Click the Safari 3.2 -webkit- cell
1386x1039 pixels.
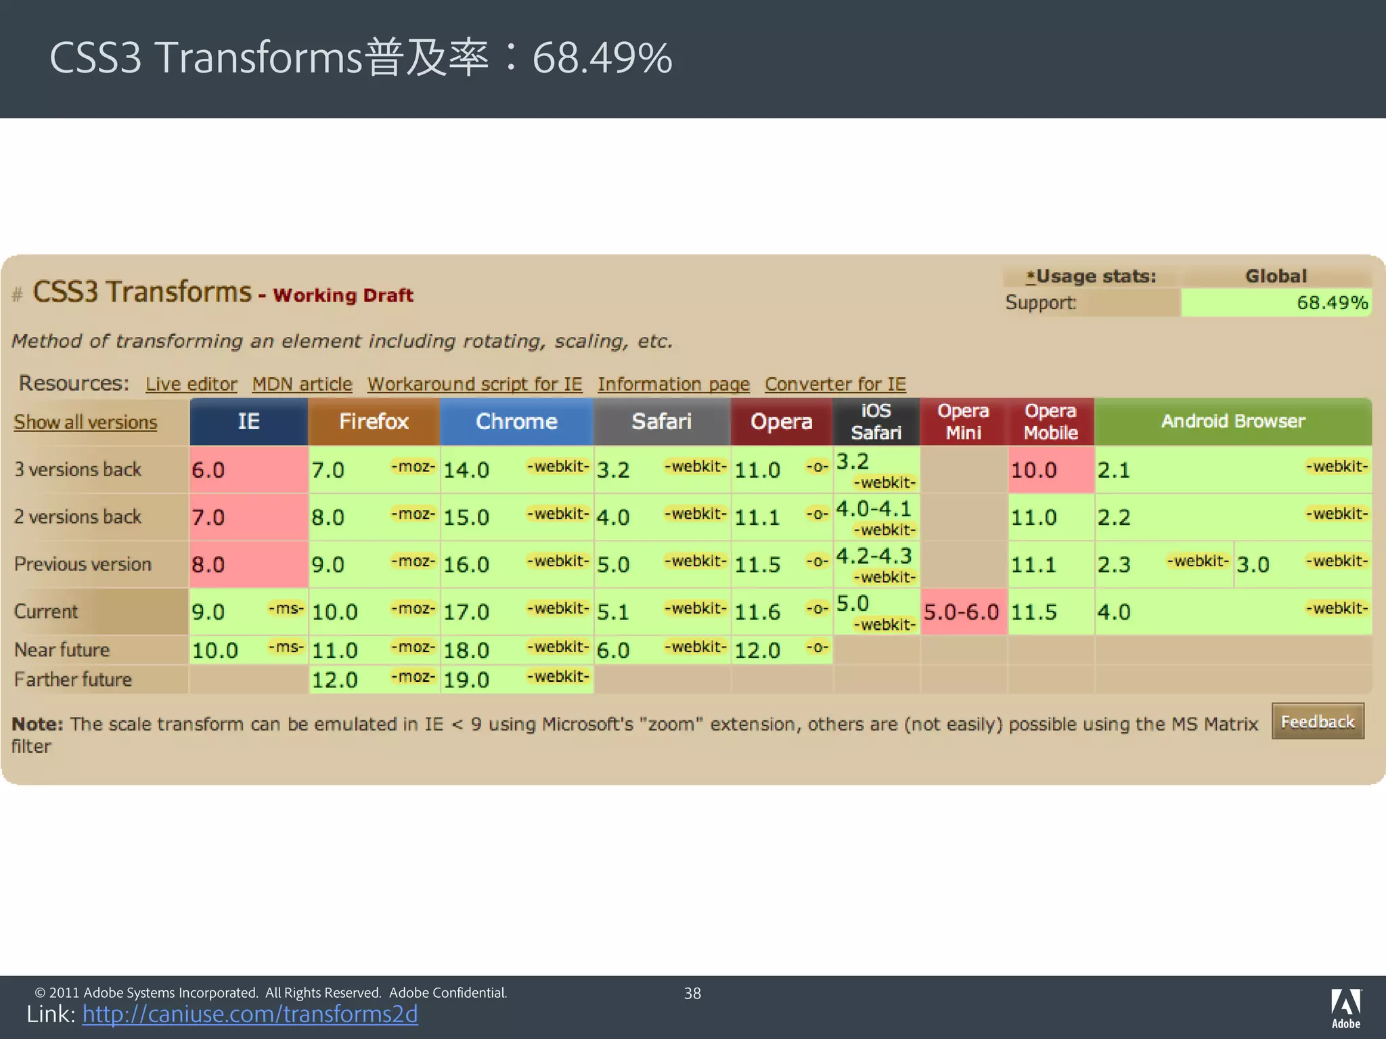click(662, 469)
